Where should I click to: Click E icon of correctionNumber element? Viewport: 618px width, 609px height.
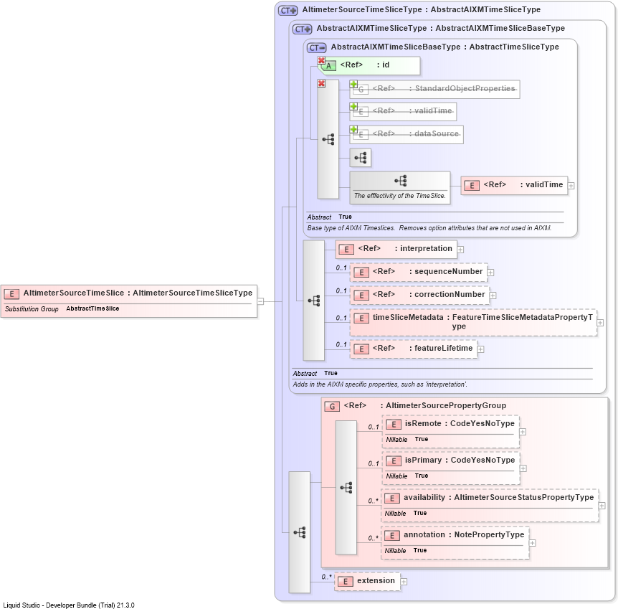361,295
